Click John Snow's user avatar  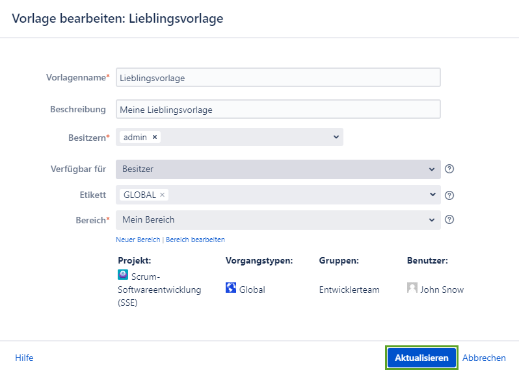[412, 288]
